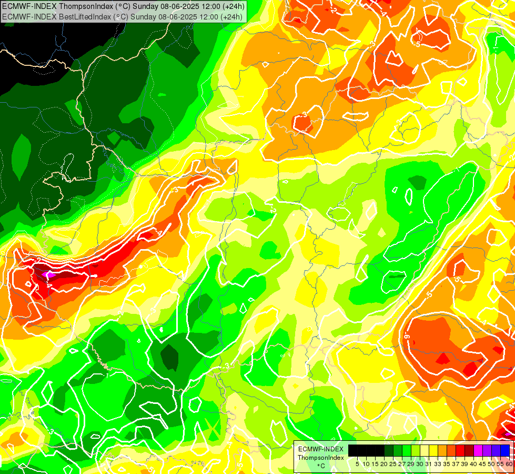This screenshot has width=515, height=474.
Task: Click the legend tick value 30
Action: point(420,464)
